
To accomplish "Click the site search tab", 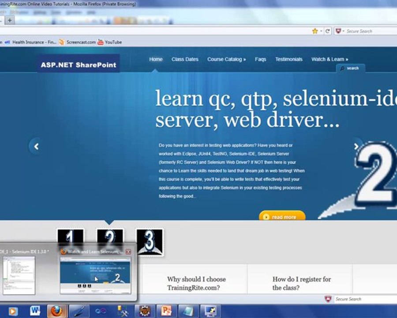I will (350, 68).
